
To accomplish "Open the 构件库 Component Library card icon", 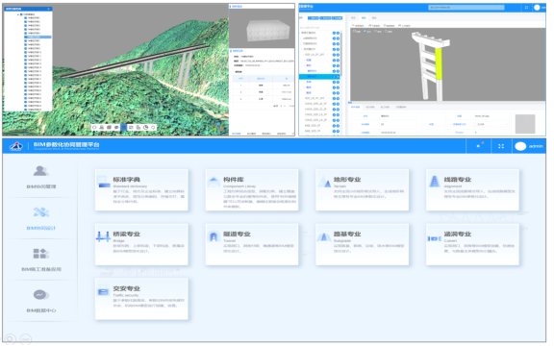I will tap(214, 182).
